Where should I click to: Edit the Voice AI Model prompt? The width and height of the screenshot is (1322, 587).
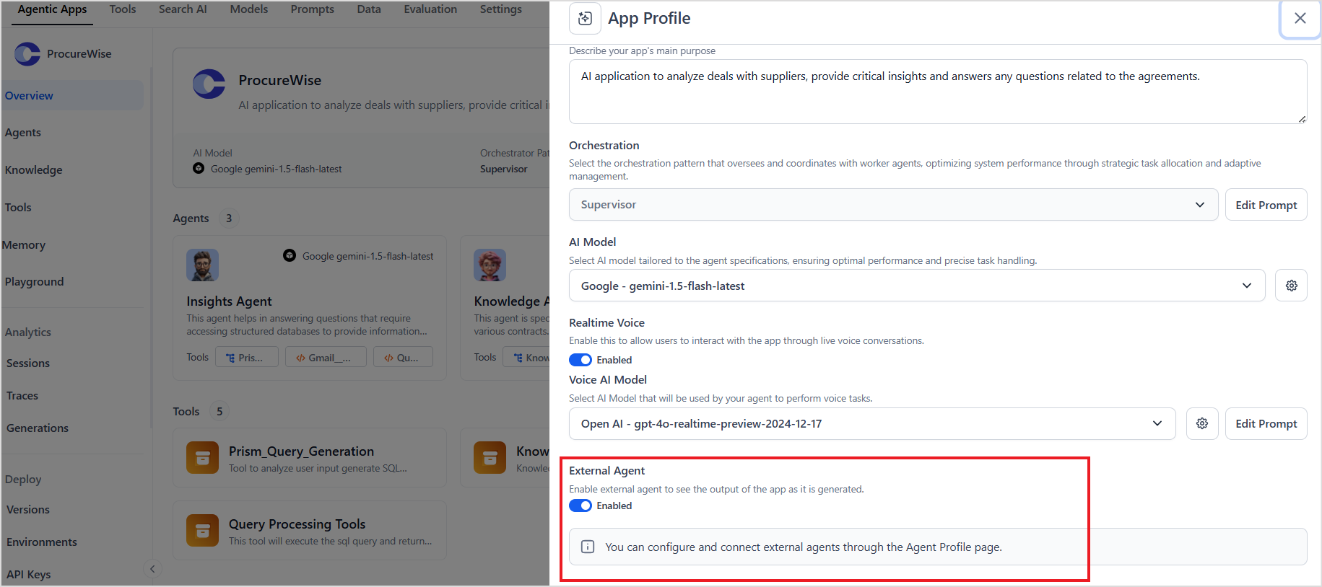[1266, 424]
